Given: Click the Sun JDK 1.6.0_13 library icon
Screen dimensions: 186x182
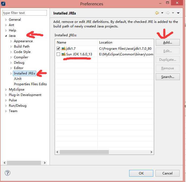Looking at the screenshot, I should [x=64, y=54].
